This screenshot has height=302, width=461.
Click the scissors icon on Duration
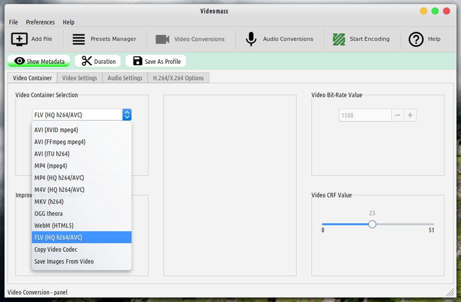87,61
